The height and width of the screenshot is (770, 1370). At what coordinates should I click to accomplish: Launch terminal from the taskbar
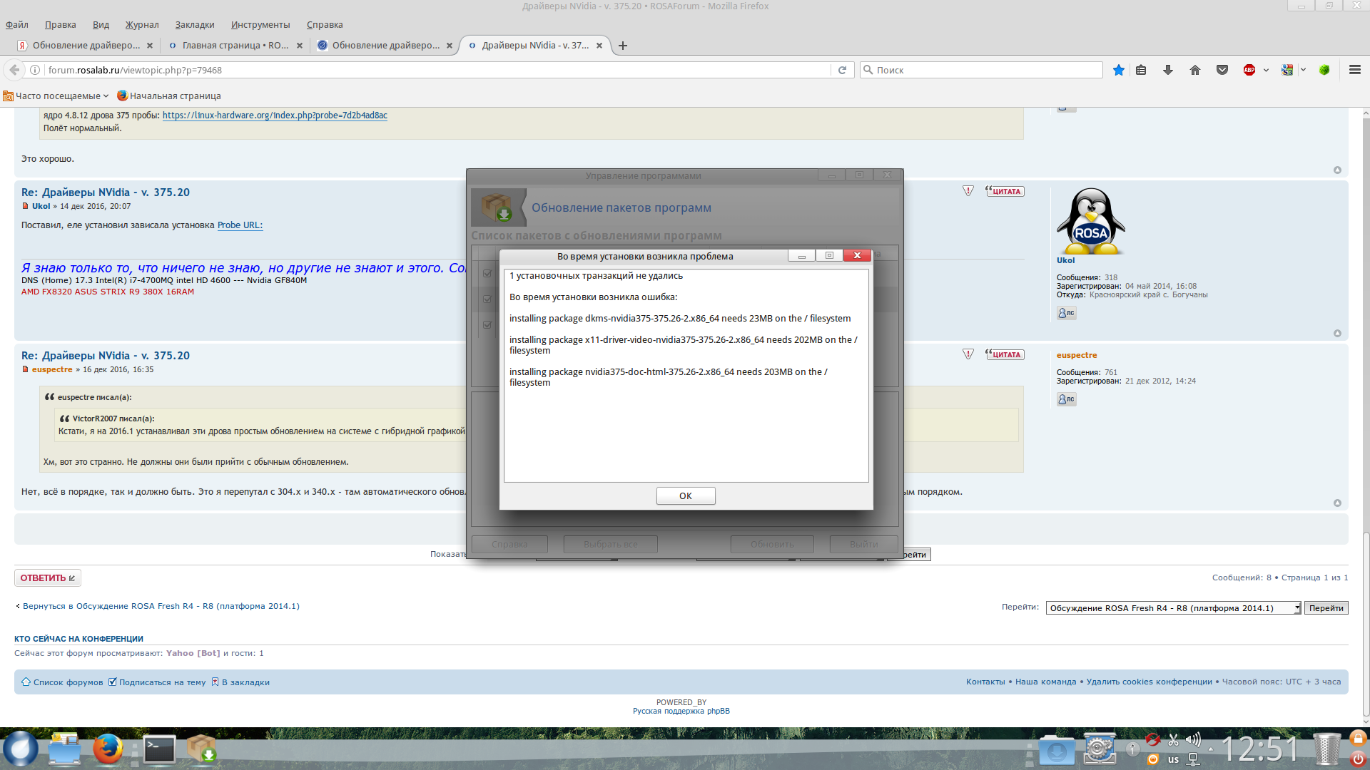[159, 749]
